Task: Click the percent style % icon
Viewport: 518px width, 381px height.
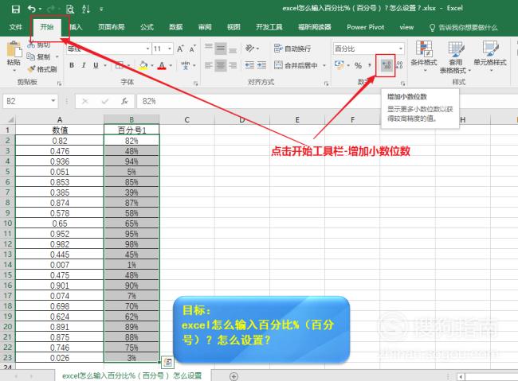Action: click(358, 65)
